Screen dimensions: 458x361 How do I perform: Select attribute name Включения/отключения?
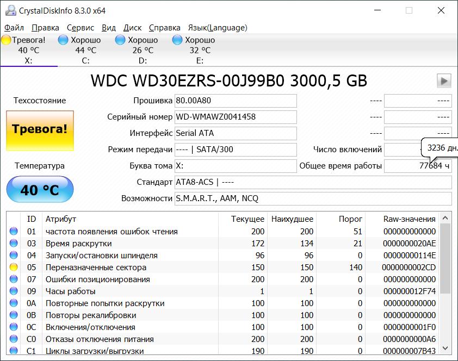90,327
